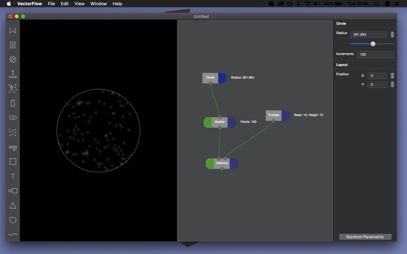The width and height of the screenshot is (407, 254).
Task: Click the Scatter node's bottom output port
Action: point(220,128)
